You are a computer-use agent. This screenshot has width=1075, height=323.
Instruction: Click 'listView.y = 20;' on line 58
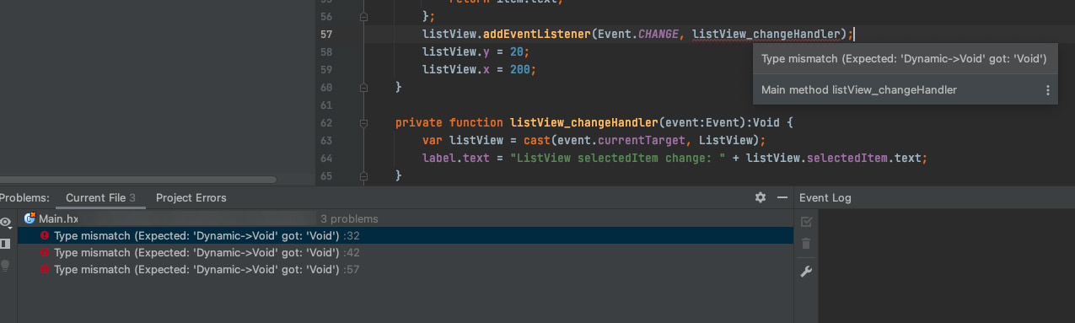coord(476,51)
